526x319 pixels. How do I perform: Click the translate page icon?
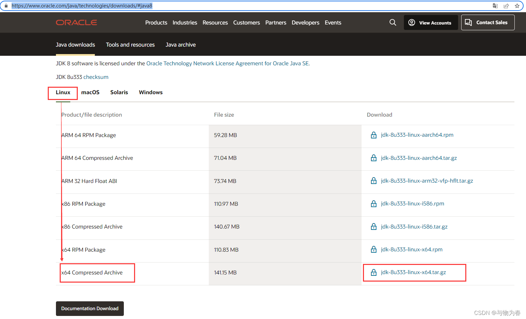(x=495, y=6)
